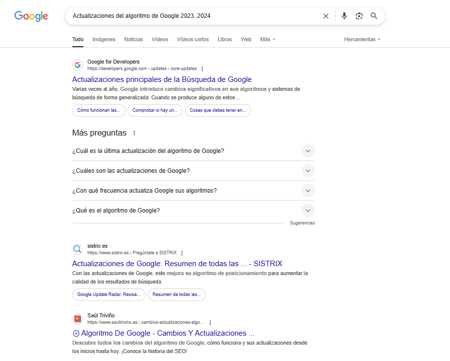Switch to the Web tab

[246, 39]
